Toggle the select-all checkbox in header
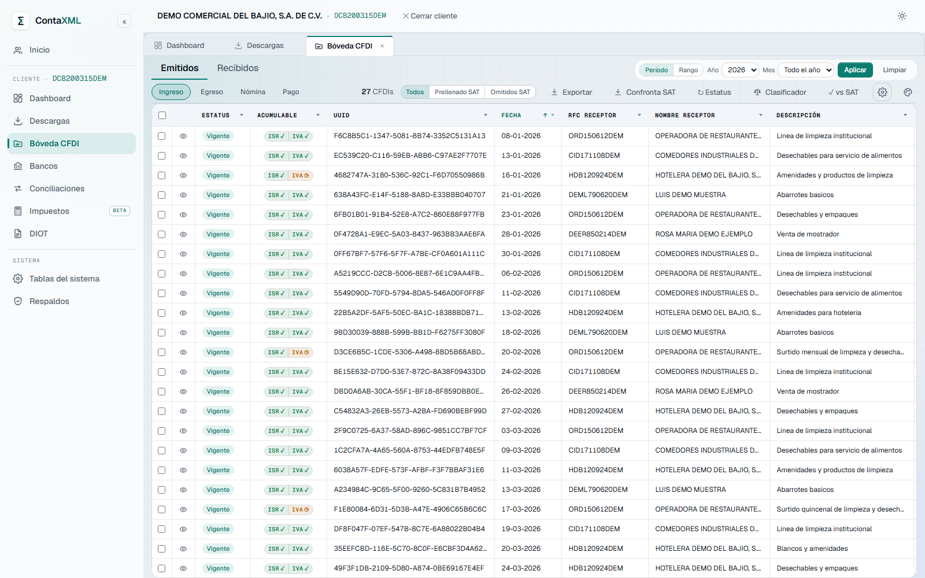The height and width of the screenshot is (578, 925). click(162, 116)
